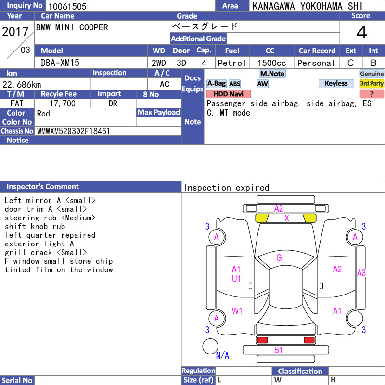This screenshot has width=385, height=385.
Task: Click the 2WD drive value
Action: 159,63
